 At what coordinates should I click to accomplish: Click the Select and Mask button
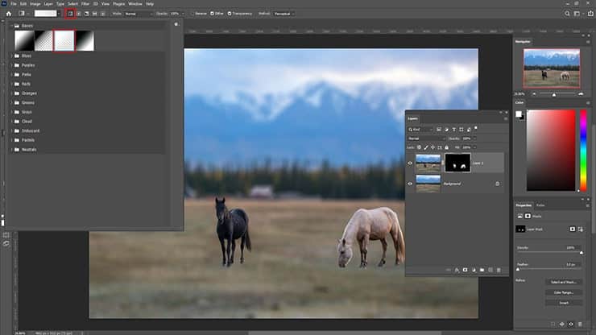(x=564, y=282)
